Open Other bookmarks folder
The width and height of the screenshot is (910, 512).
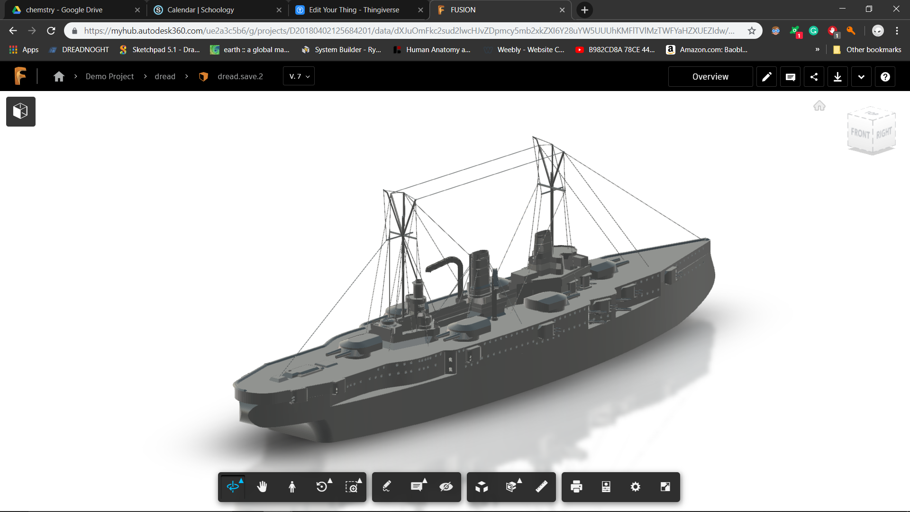coord(867,50)
